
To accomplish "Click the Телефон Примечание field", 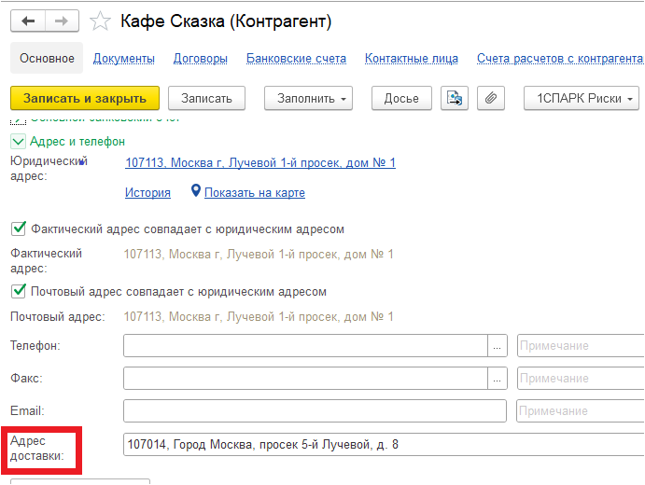I will pyautogui.click(x=581, y=346).
